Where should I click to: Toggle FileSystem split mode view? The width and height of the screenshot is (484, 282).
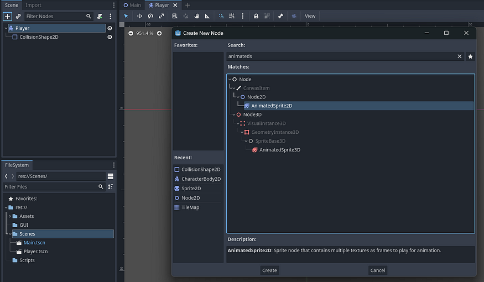pos(111,176)
